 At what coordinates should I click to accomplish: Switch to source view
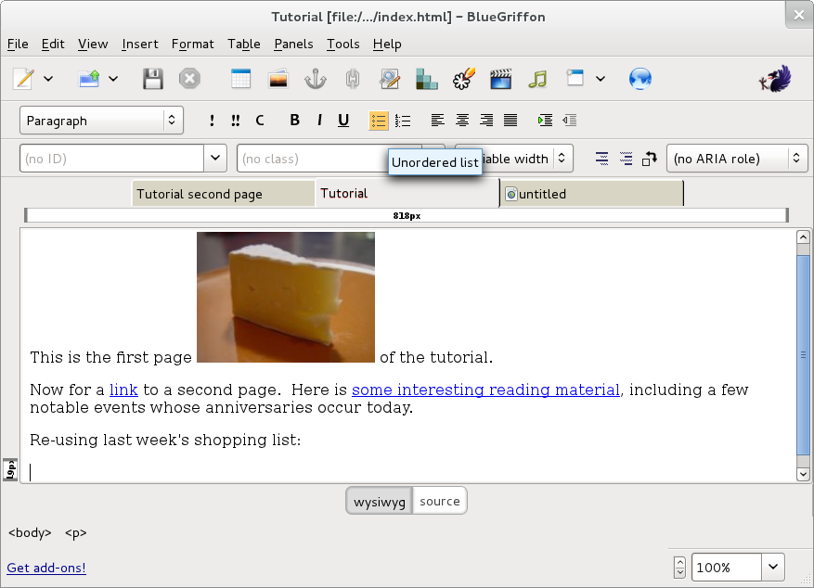[440, 502]
